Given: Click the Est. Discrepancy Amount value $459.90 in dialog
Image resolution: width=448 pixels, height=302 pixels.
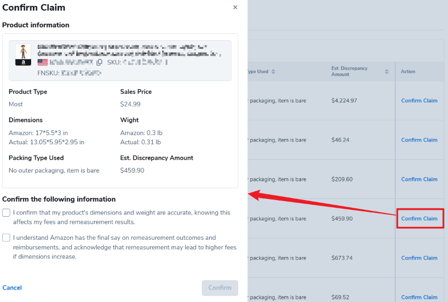Looking at the screenshot, I should click(x=132, y=171).
